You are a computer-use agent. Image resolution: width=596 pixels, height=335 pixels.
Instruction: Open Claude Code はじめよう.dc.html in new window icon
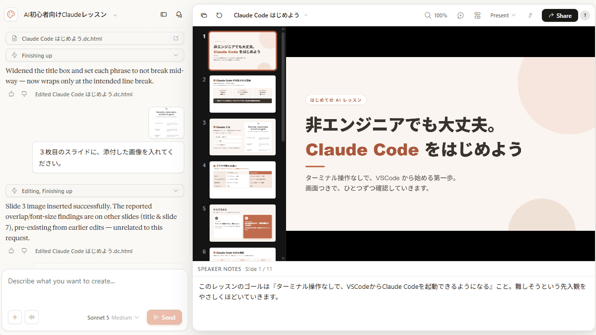176,38
